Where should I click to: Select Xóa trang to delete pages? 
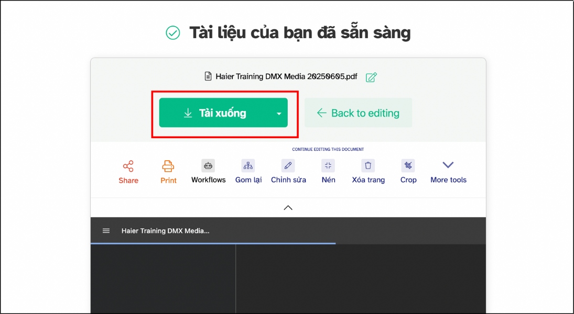tap(368, 165)
